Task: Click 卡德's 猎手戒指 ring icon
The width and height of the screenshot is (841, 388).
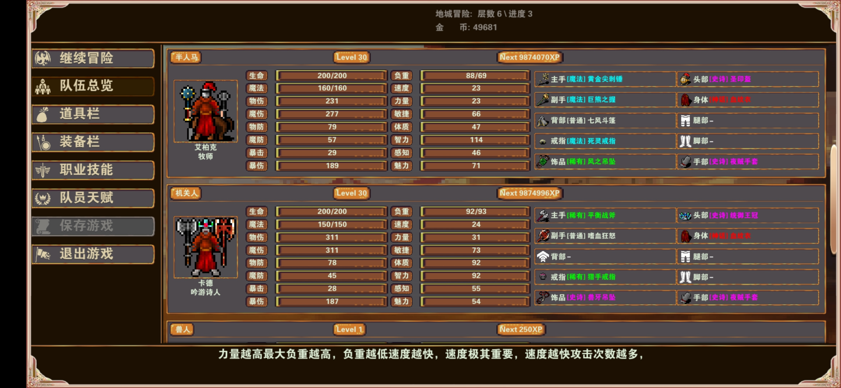Action: (x=543, y=277)
